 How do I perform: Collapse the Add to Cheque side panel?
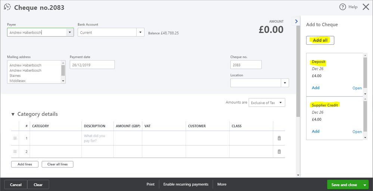pos(296,22)
